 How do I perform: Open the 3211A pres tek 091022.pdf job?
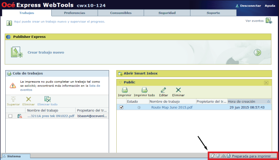click(51, 116)
